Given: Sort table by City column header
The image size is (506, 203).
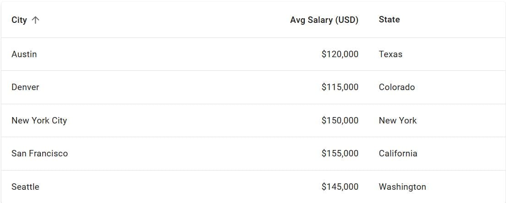Looking at the screenshot, I should 19,20.
